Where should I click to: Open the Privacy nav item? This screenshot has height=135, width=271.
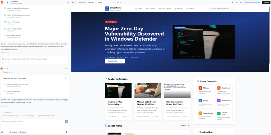(179, 9)
